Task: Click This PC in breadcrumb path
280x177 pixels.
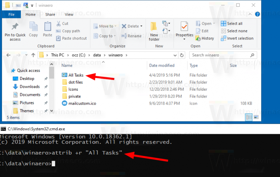Action: click(x=58, y=55)
